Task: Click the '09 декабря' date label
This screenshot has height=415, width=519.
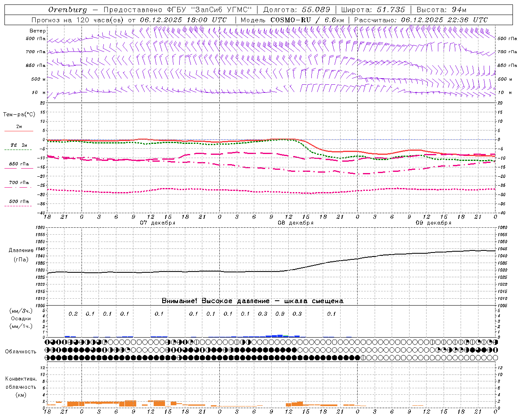Action: click(x=433, y=223)
